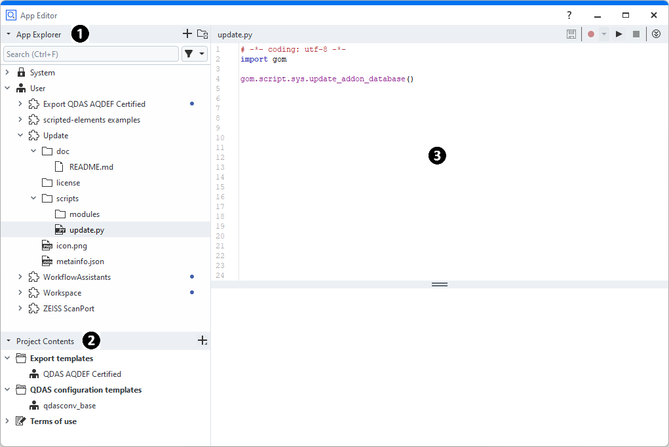669x447 pixels.
Task: Open the help question mark
Action: (x=569, y=15)
